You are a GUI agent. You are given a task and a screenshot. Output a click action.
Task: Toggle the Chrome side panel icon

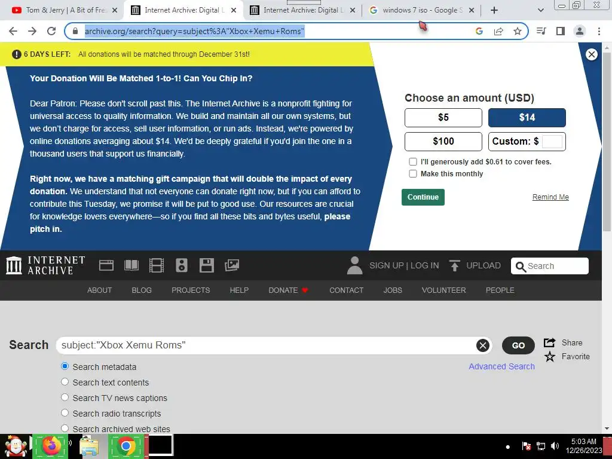tap(561, 31)
